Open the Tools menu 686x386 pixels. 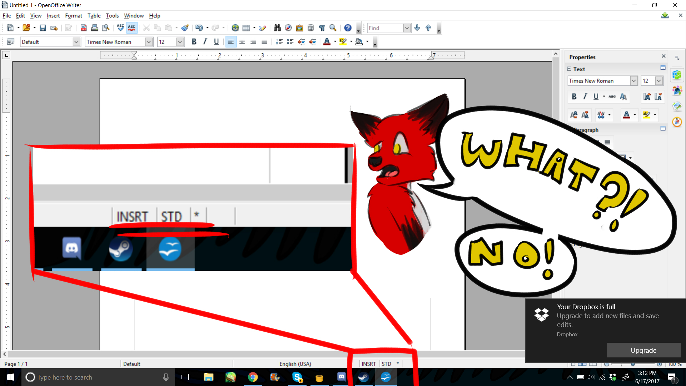(x=112, y=16)
